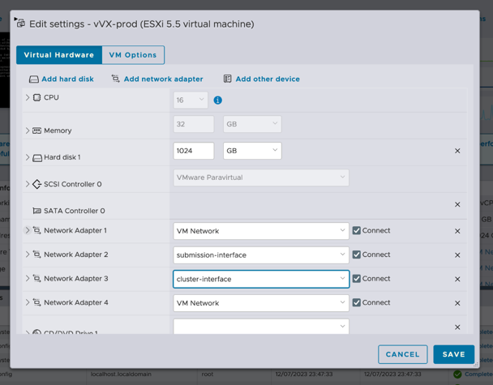Click 'localhost.localdomain' in background task list
Screen dimensions: 493x385
[121, 374]
